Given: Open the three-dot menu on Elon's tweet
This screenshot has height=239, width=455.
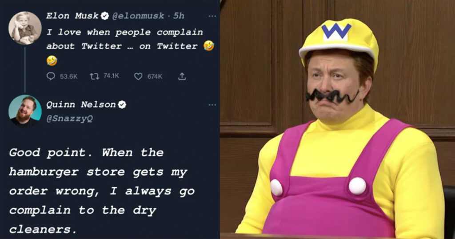Looking at the screenshot, I should point(212,16).
